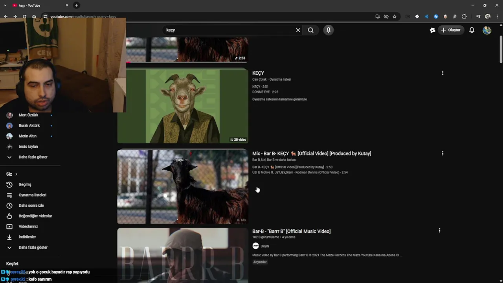Open Daha sonra izle in the sidebar
Image resolution: width=503 pixels, height=283 pixels.
click(x=30, y=205)
